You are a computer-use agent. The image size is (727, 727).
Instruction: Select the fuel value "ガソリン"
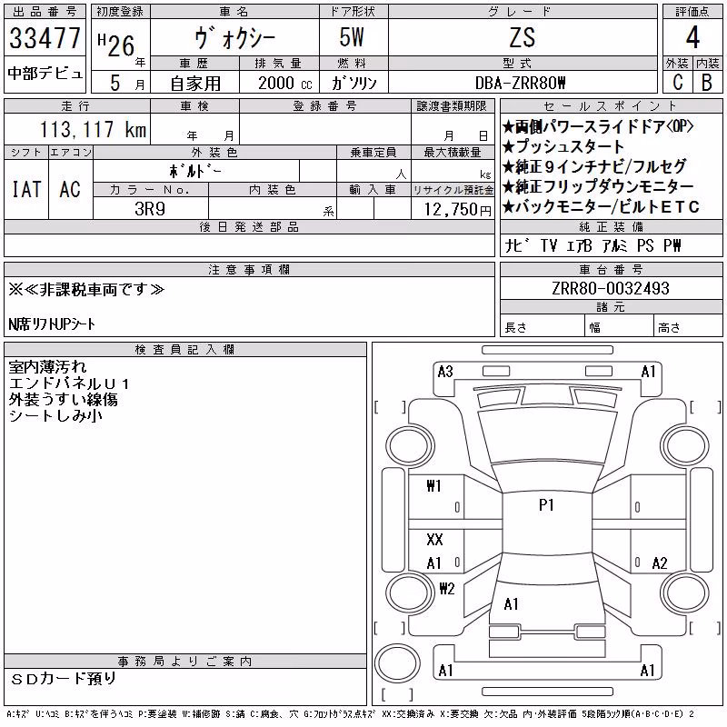click(354, 83)
